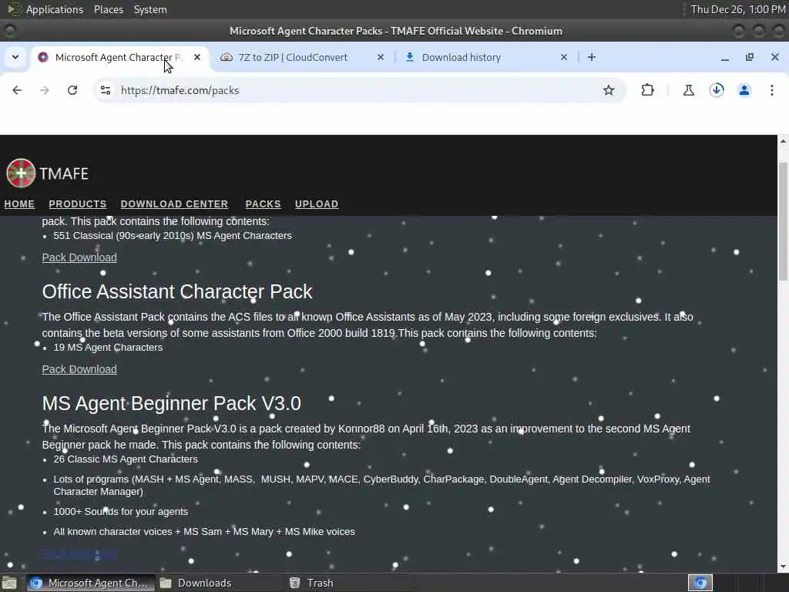Open DOWNLOAD CENTER navigation link
Image resolution: width=789 pixels, height=592 pixels.
coord(174,203)
